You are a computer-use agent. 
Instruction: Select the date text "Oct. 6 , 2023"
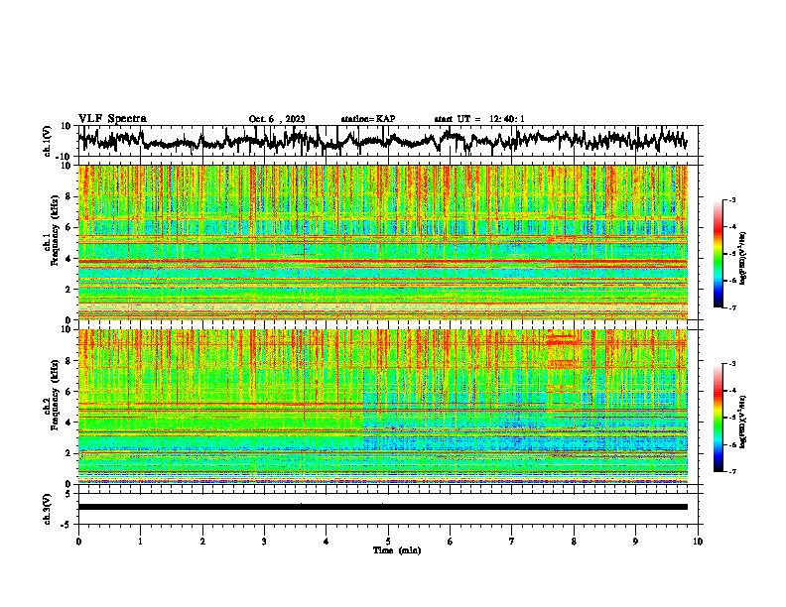point(277,119)
